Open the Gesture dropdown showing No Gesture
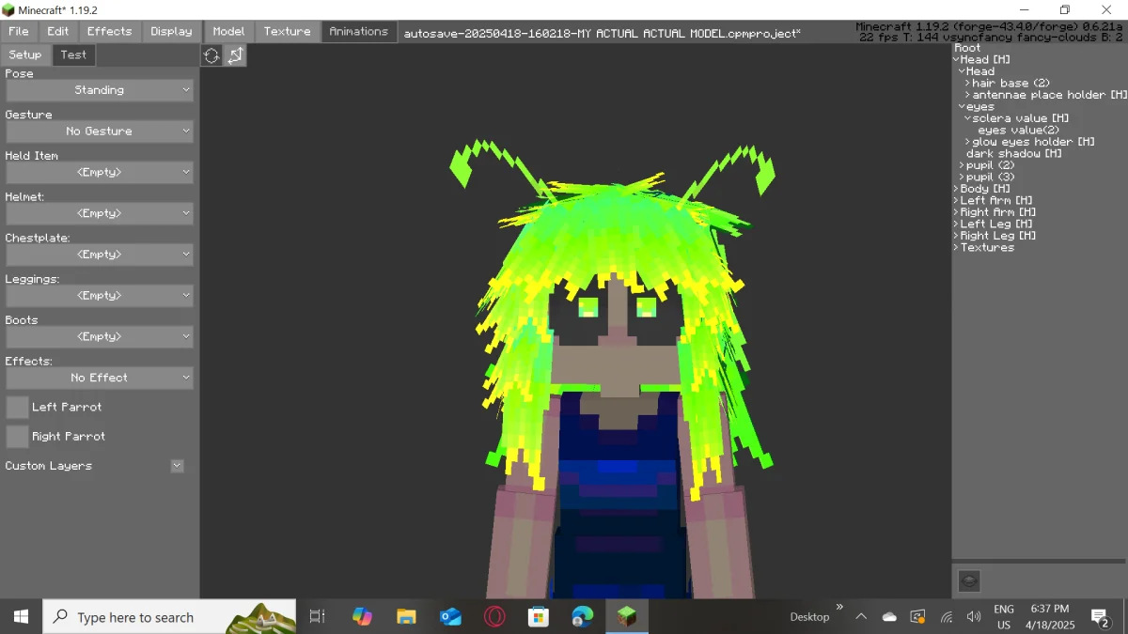This screenshot has height=634, width=1128. click(x=100, y=131)
